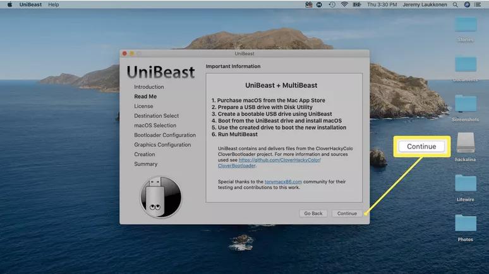Minimize UniBeast window with yellow button
Screen dimensions: 489x274
(x=132, y=54)
